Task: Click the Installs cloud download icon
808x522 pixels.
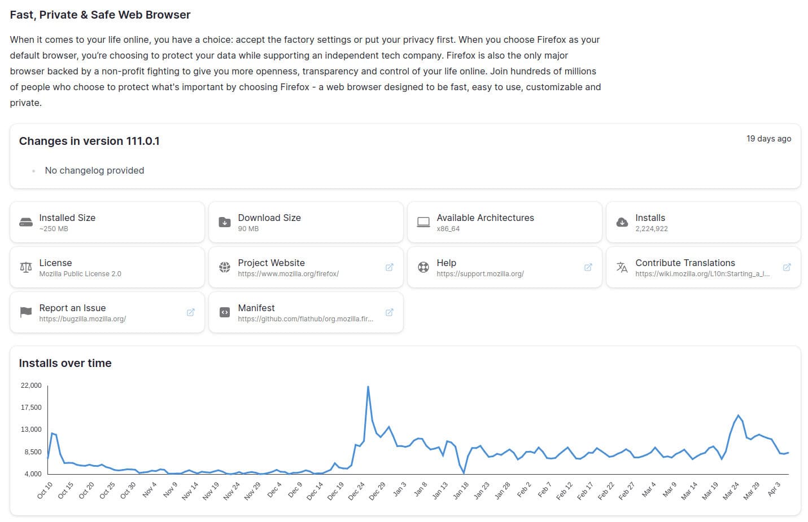Action: click(x=622, y=222)
